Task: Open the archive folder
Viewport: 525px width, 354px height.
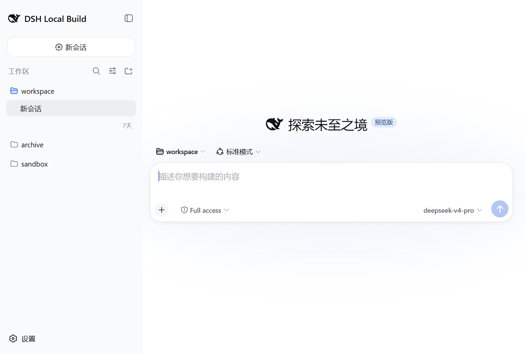Action: (71, 145)
